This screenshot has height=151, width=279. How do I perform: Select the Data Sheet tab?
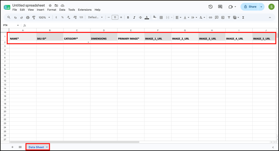36,147
